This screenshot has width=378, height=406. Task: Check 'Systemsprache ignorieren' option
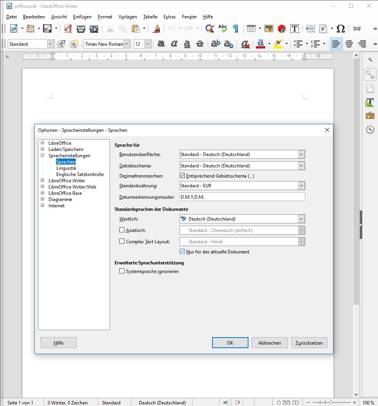(122, 271)
